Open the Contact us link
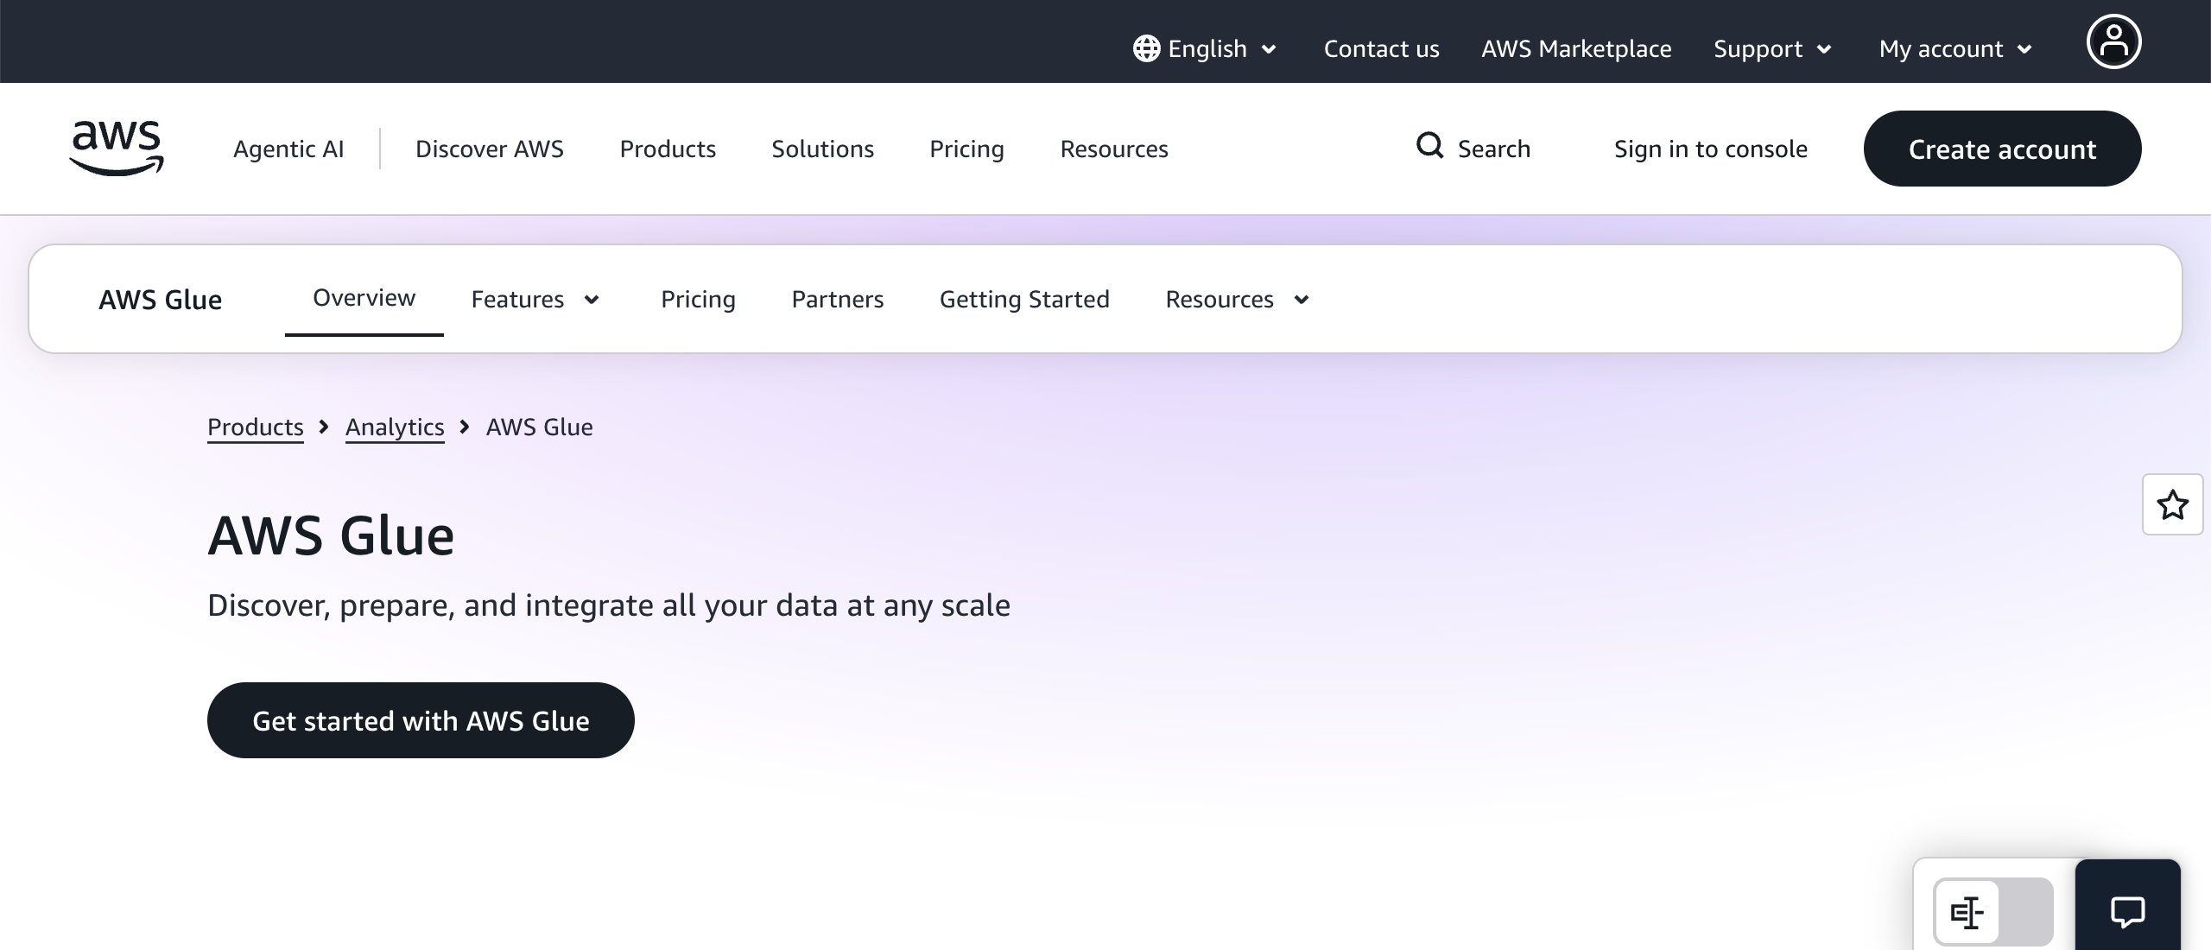The image size is (2211, 950). click(1381, 48)
